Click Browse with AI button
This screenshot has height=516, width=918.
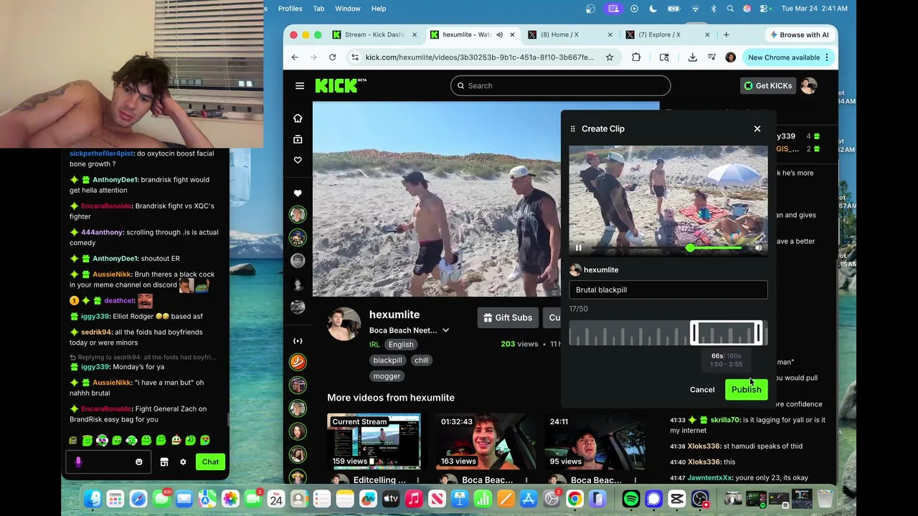point(798,34)
